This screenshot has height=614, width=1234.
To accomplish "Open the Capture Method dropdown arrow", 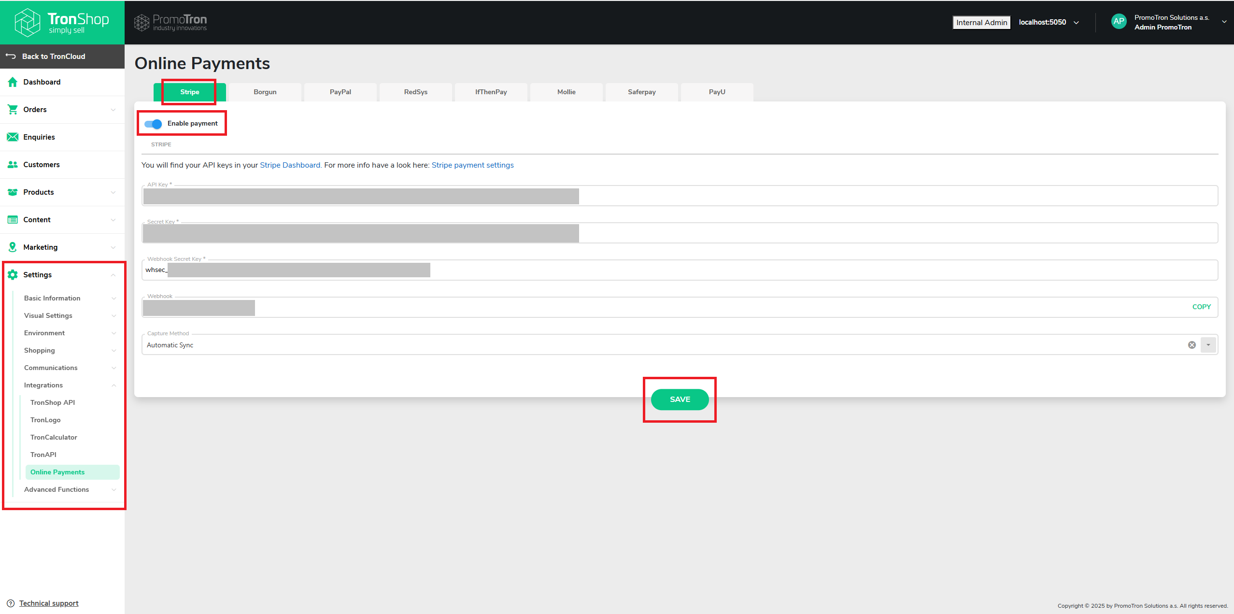I will pyautogui.click(x=1208, y=345).
